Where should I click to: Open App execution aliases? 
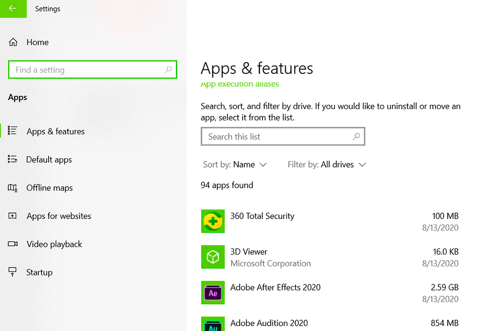tap(240, 84)
